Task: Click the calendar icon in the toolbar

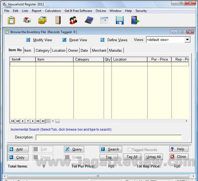Action: (x=104, y=20)
